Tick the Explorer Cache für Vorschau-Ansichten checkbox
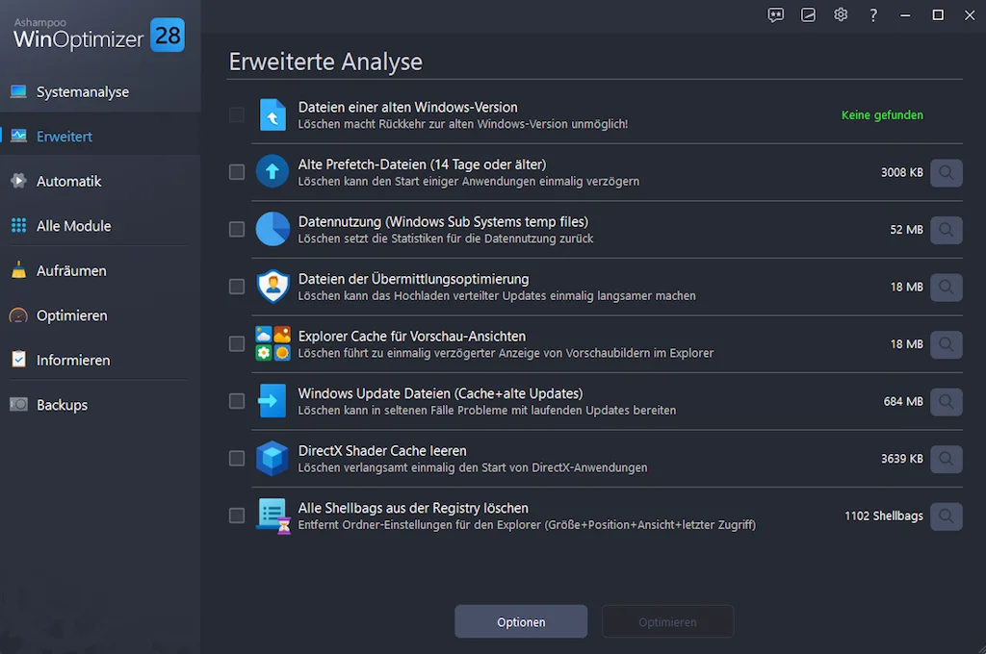 (237, 343)
